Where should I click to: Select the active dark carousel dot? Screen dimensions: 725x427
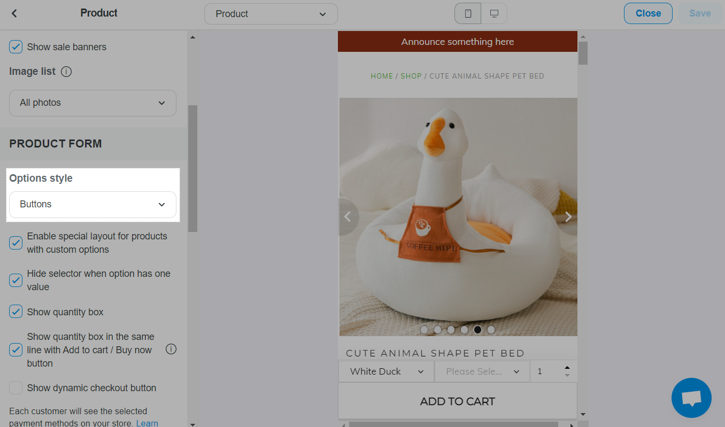pos(478,330)
